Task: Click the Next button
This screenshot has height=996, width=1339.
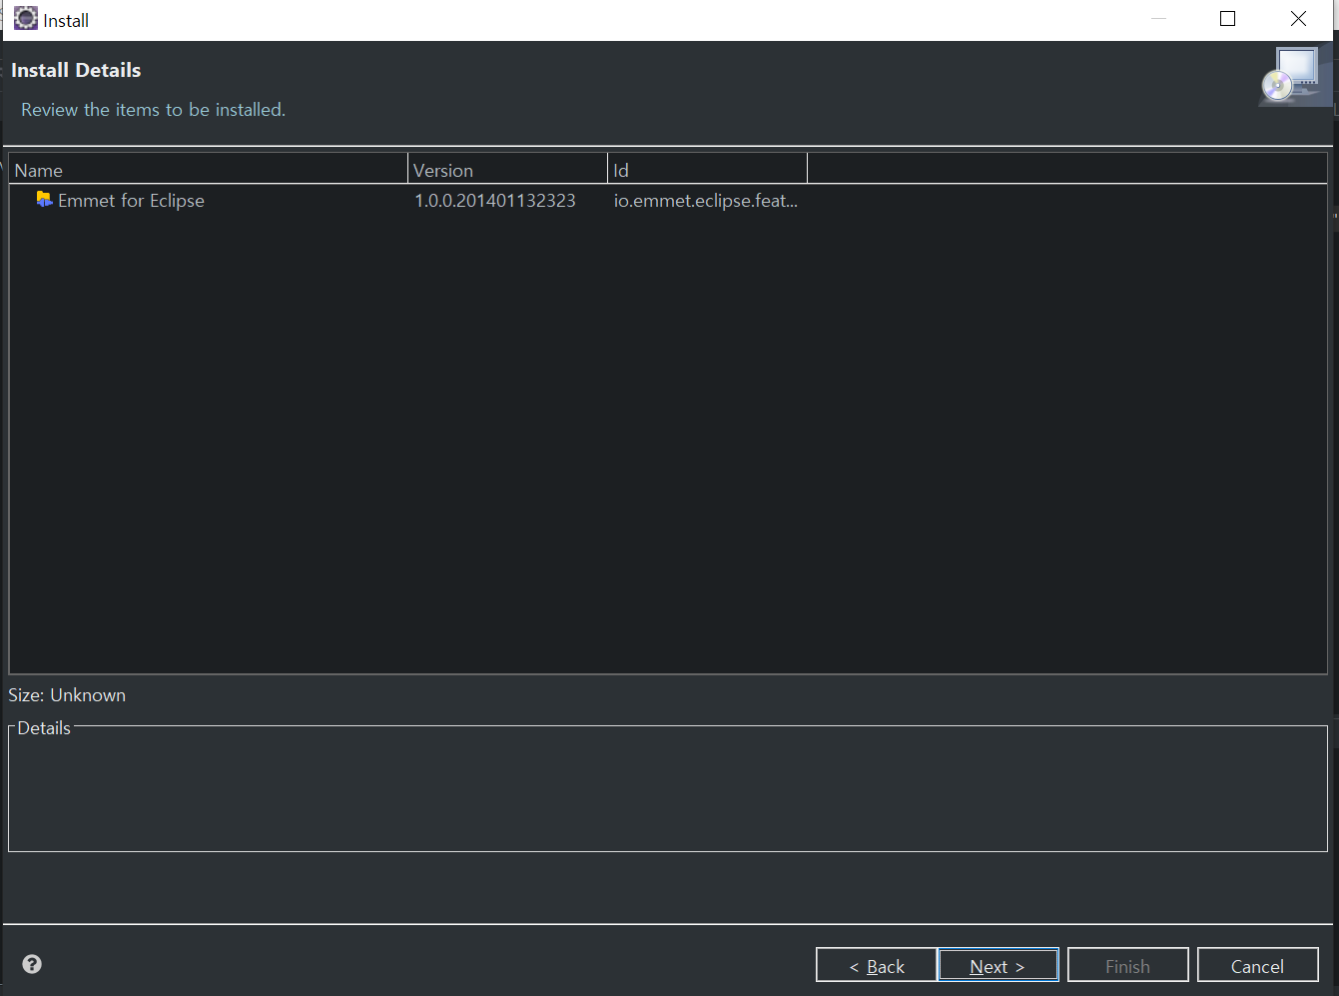Action: (998, 965)
